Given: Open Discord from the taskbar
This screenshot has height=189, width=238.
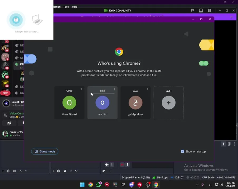Looking at the screenshot, I should tap(132, 185).
